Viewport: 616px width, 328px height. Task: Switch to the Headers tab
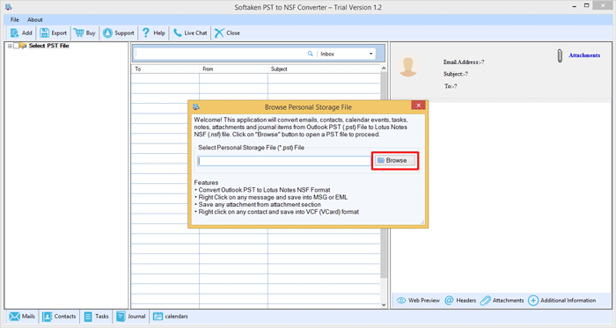460,301
